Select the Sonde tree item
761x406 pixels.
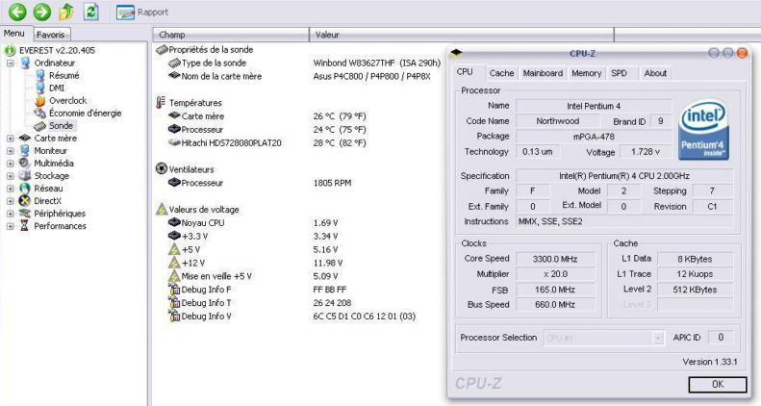[x=61, y=126]
